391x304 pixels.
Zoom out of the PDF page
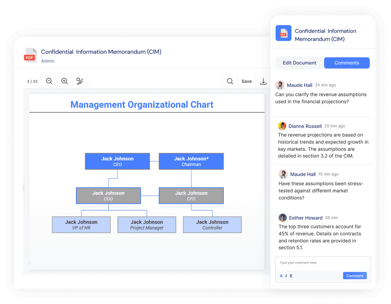(49, 81)
